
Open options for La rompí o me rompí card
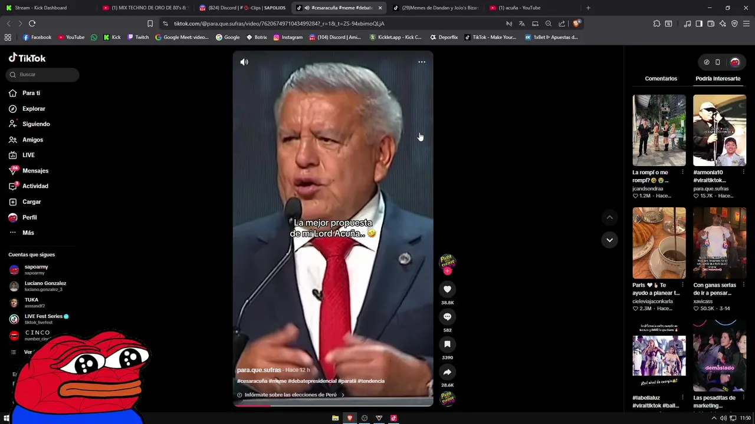point(682,173)
